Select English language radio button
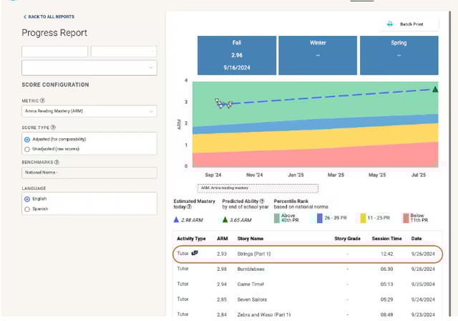 [x=27, y=198]
